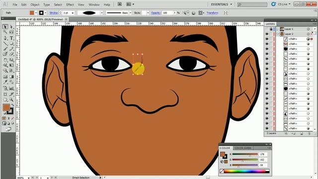Set paint mode to Gradient in toolbox
This screenshot has height=179, width=318.
click(x=8, y=118)
